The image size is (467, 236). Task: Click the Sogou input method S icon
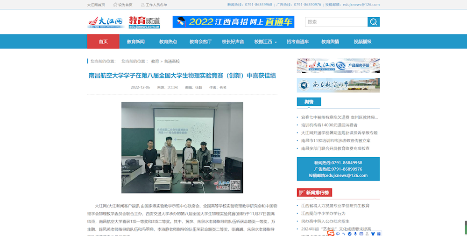click(330, 233)
